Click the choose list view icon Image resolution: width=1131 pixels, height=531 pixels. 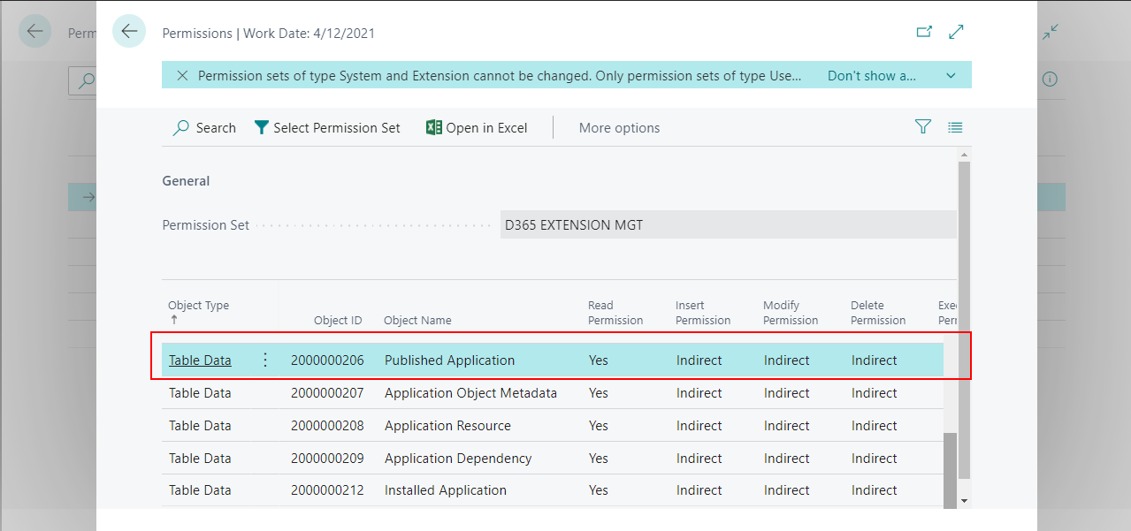pyautogui.click(x=955, y=126)
